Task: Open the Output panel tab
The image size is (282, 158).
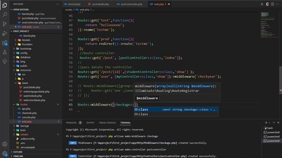Action: [x=90, y=123]
